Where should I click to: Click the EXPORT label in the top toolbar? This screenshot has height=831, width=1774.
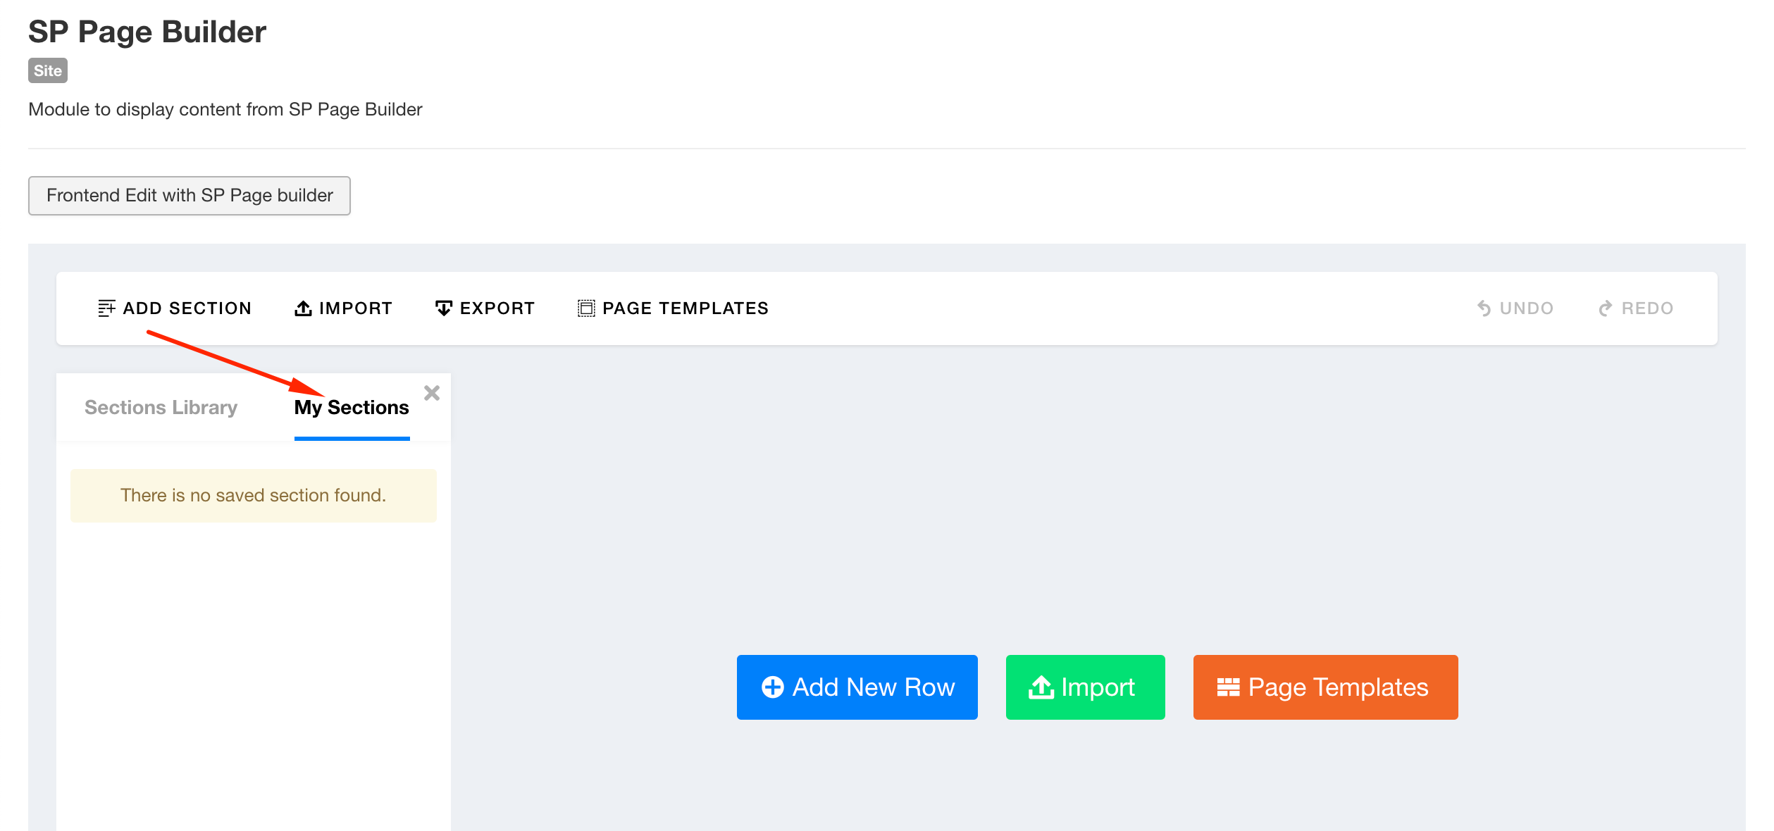click(497, 308)
